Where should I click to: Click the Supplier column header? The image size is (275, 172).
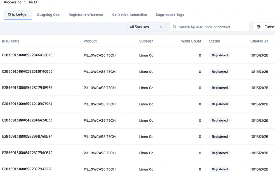coord(146,41)
